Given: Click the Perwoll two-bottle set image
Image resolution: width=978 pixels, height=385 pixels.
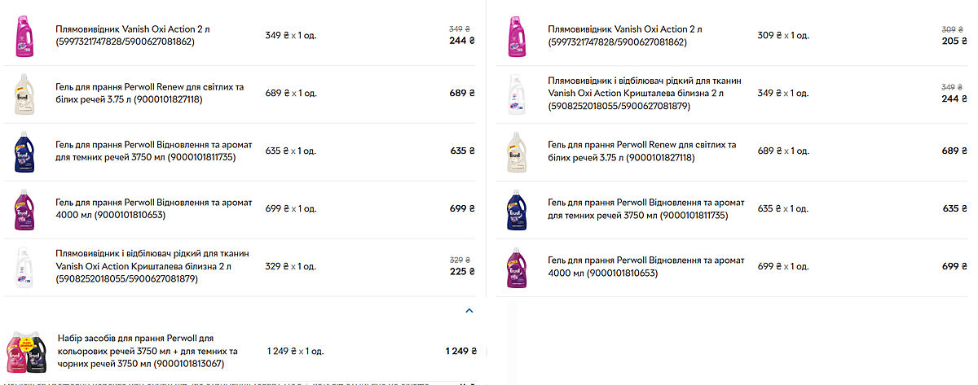Looking at the screenshot, I should [x=26, y=352].
